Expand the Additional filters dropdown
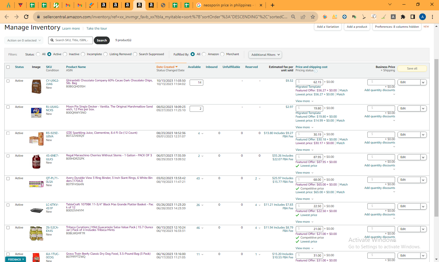This screenshot has width=439, height=262. tap(265, 55)
